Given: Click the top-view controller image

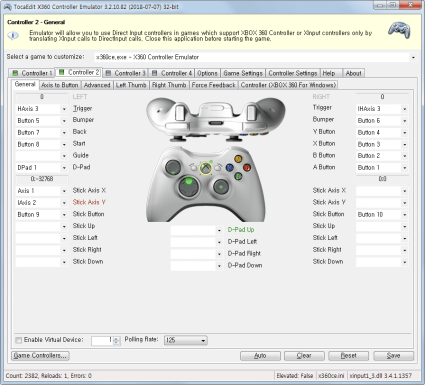Looking at the screenshot, I should point(216,119).
